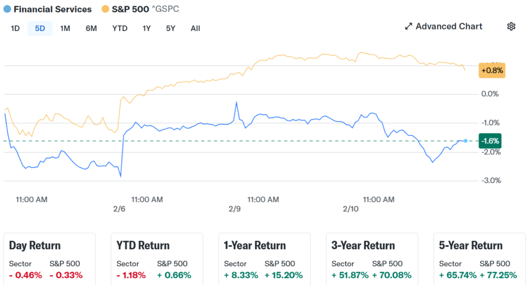Click the +0.8% S&P 500 price label
This screenshot has width=530, height=285.
click(492, 70)
